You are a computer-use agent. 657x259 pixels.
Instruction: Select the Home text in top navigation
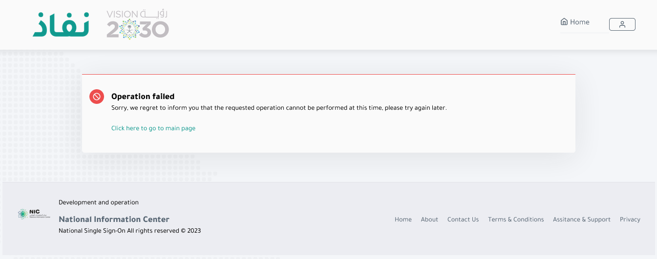(580, 22)
